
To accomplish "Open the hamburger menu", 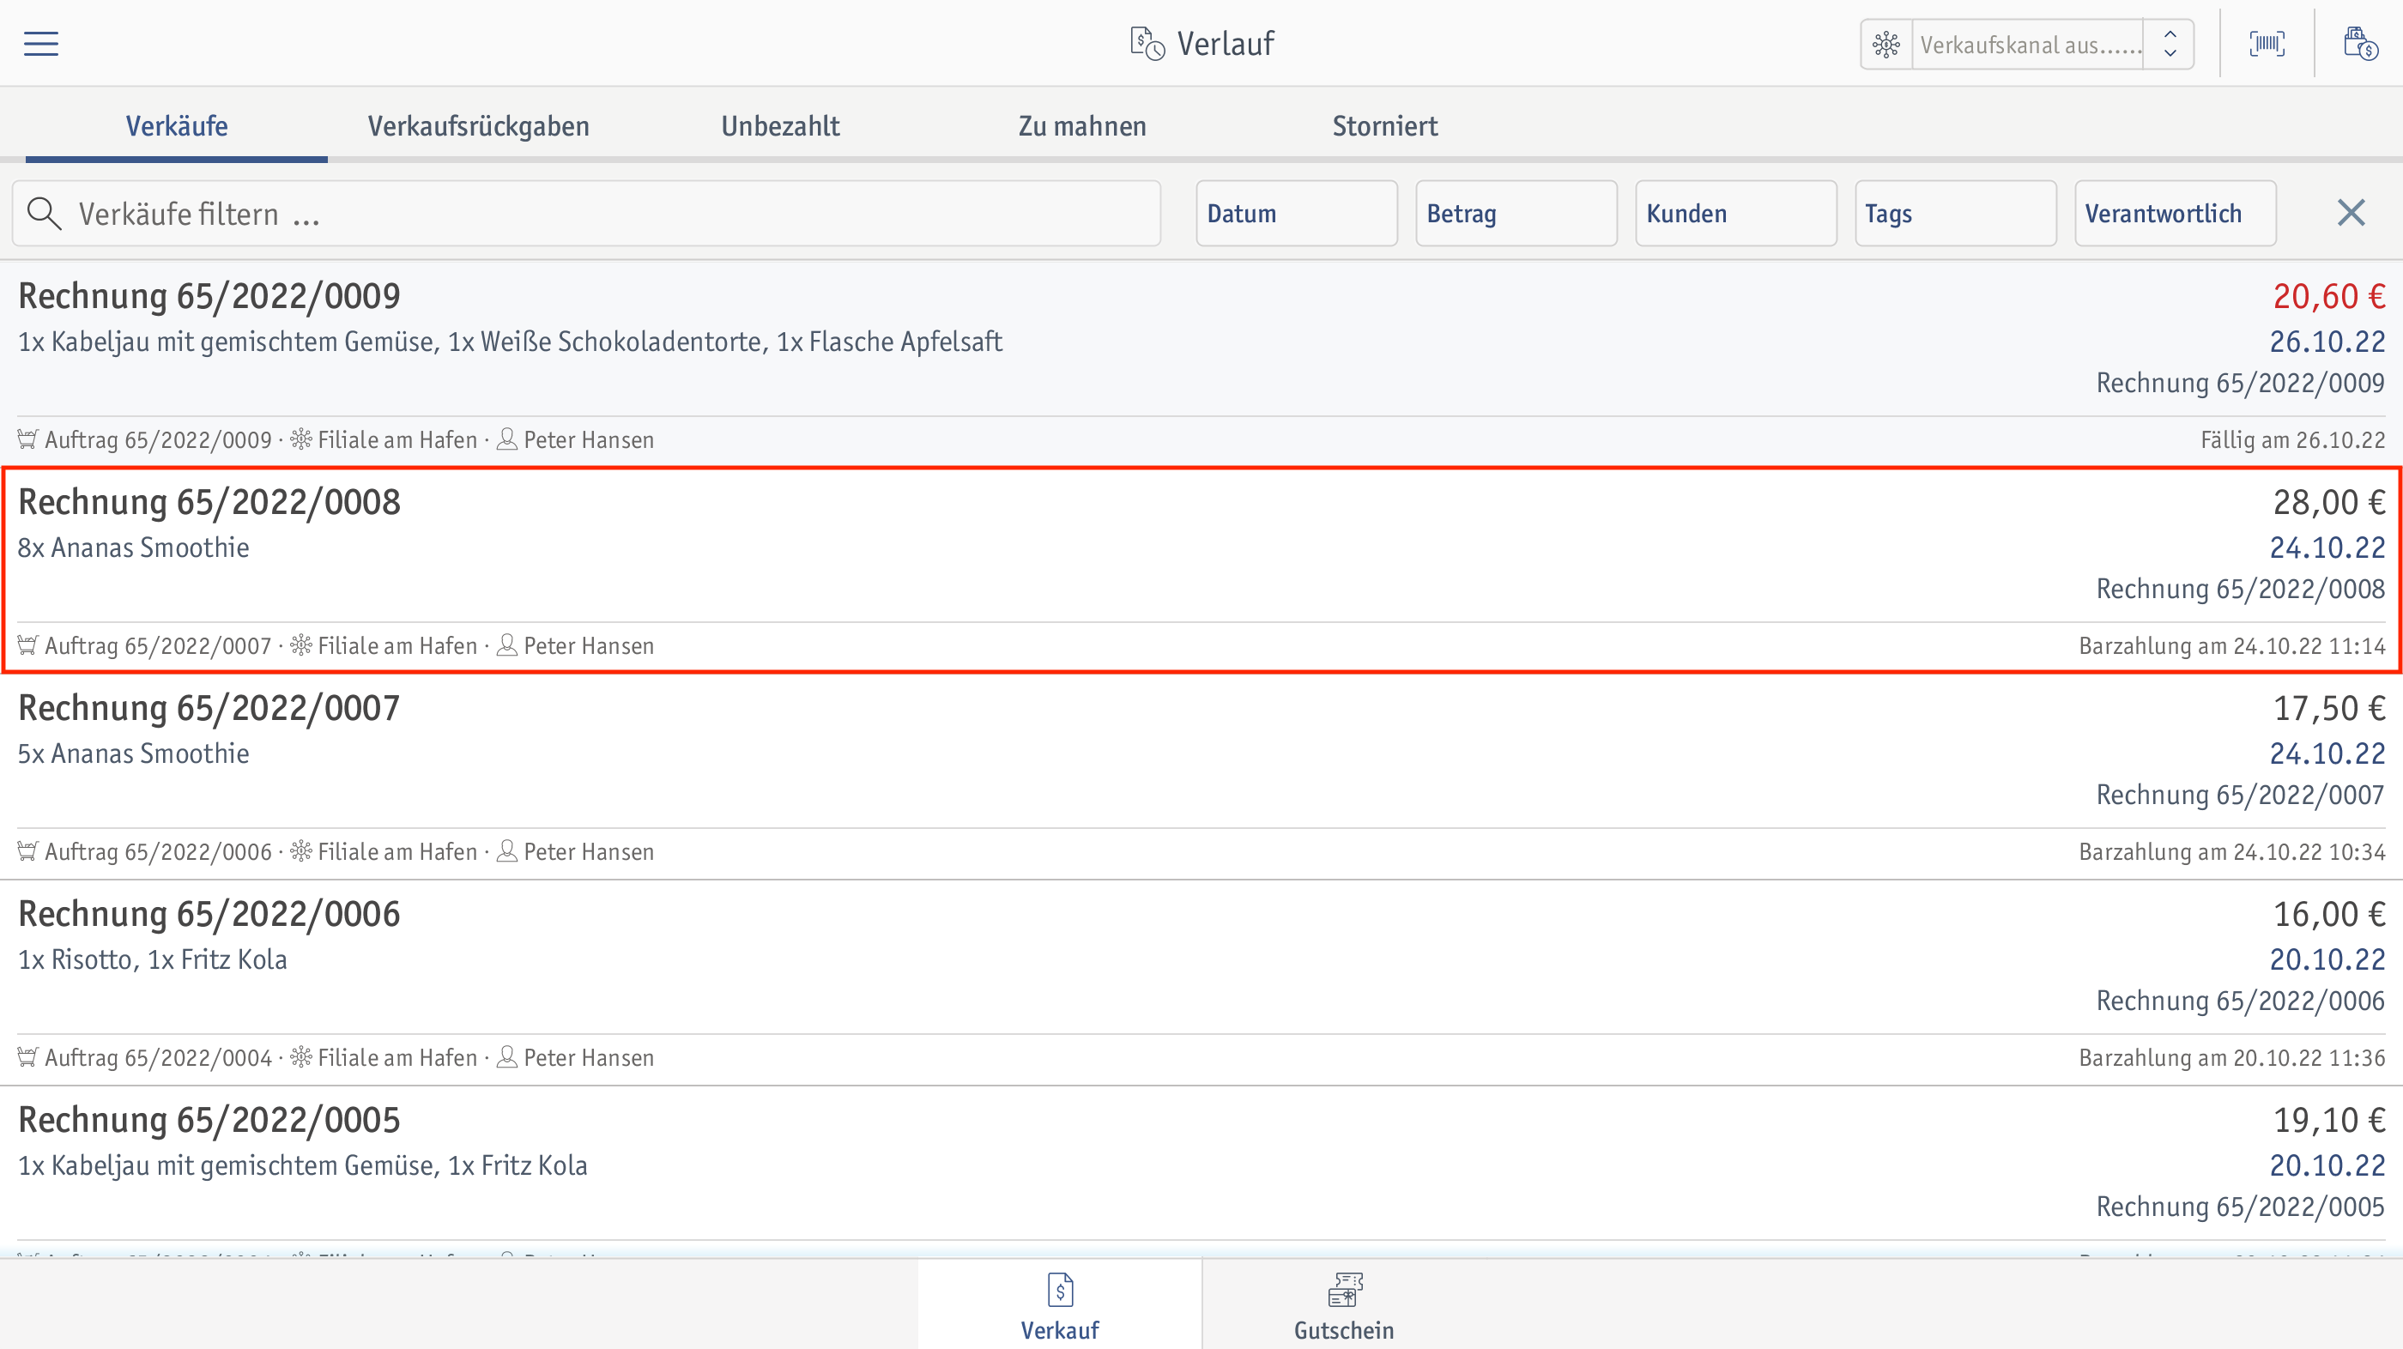I will click(41, 44).
